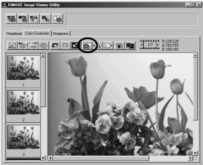
Task: Open the brightness, contrast and color balance tool
Action: pos(23,45)
